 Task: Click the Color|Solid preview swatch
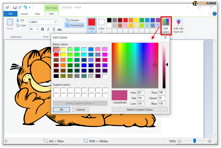119,95
